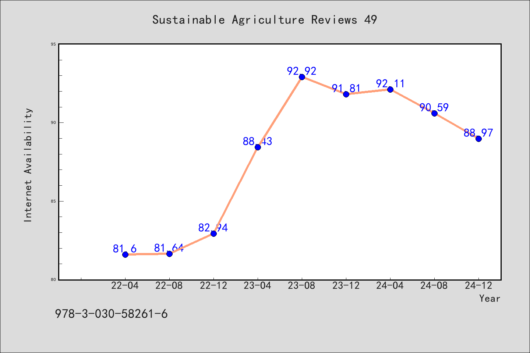Click the 82.94 value label
Viewport: 530px width, 353px height.
(213, 228)
